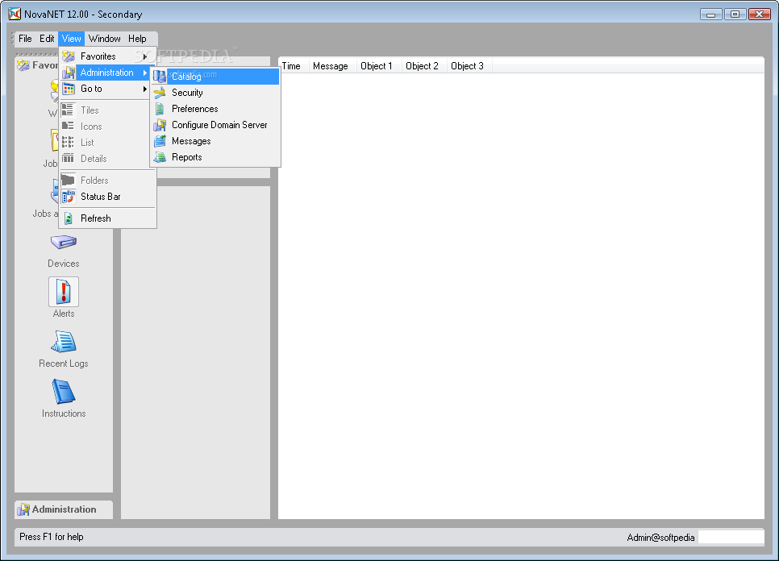The width and height of the screenshot is (779, 561).
Task: Click the NovaNET title bar logo
Action: 15,14
